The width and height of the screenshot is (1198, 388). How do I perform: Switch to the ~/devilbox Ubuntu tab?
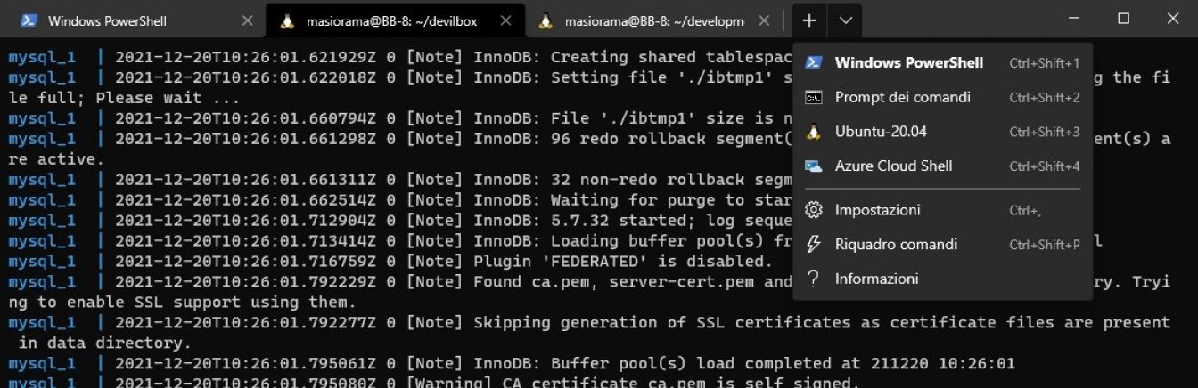[395, 20]
